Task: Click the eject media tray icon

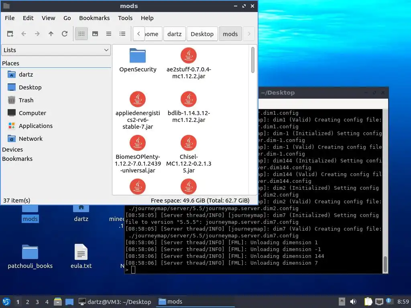Action: 342,302
